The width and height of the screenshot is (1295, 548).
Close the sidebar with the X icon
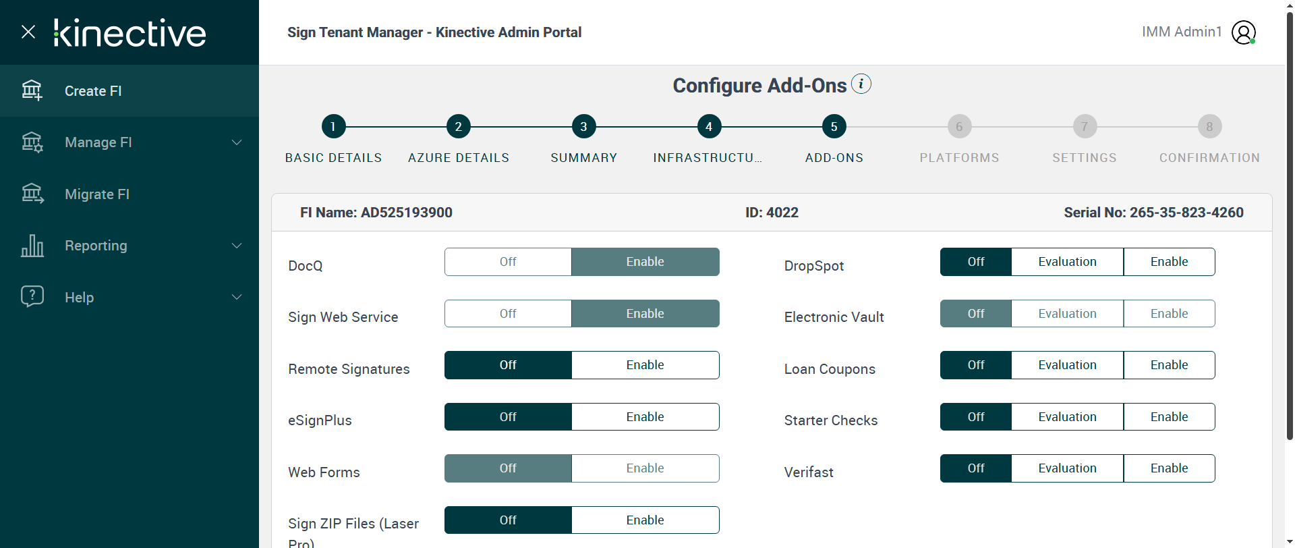pos(28,32)
